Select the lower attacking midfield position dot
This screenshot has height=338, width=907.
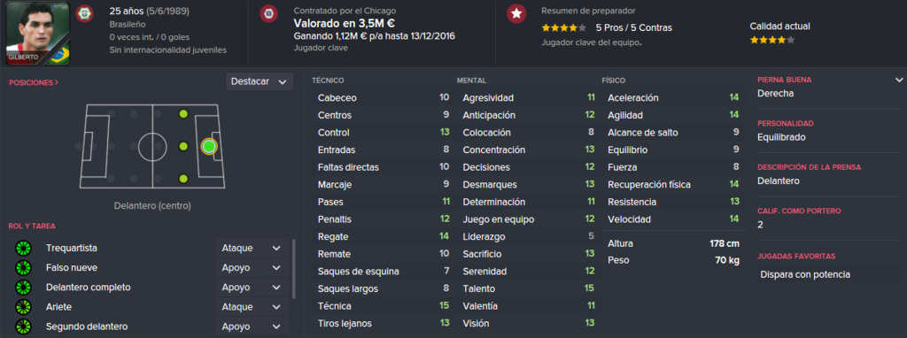click(x=184, y=179)
